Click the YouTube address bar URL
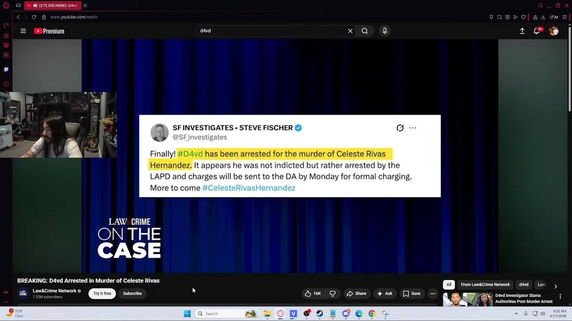The image size is (572, 321). click(74, 17)
